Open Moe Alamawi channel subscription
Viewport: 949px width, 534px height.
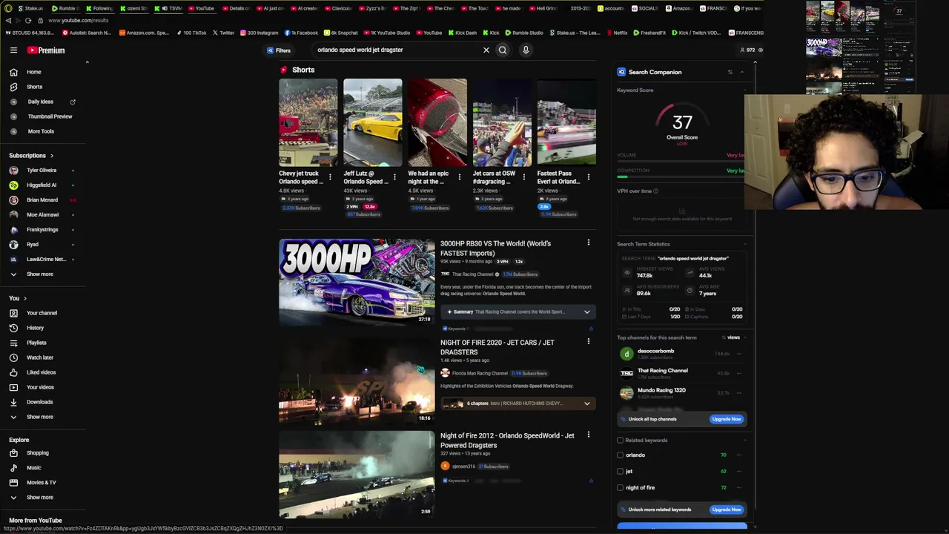pos(43,215)
